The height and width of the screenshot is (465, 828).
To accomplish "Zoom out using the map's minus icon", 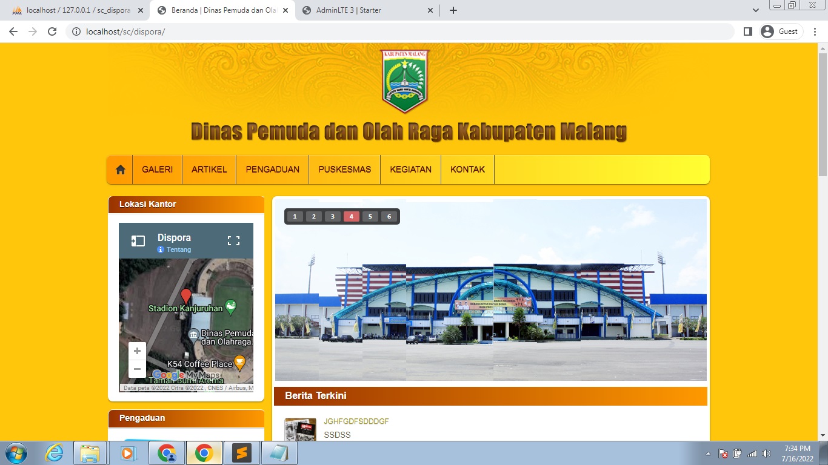I will click(137, 369).
